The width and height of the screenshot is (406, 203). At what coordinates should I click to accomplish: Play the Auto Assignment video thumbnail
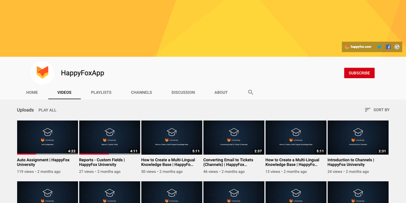point(48,138)
